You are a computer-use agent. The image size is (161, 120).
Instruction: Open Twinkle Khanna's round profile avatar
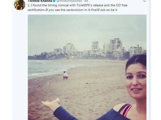click(x=20, y=5)
